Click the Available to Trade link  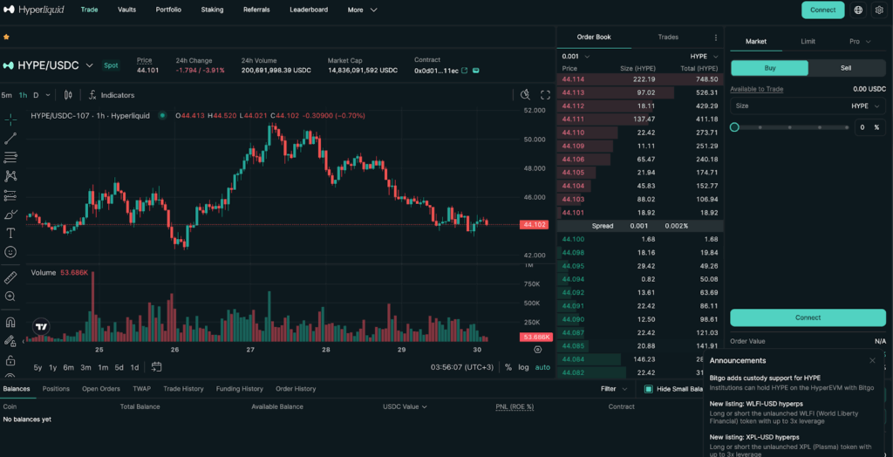pyautogui.click(x=756, y=89)
